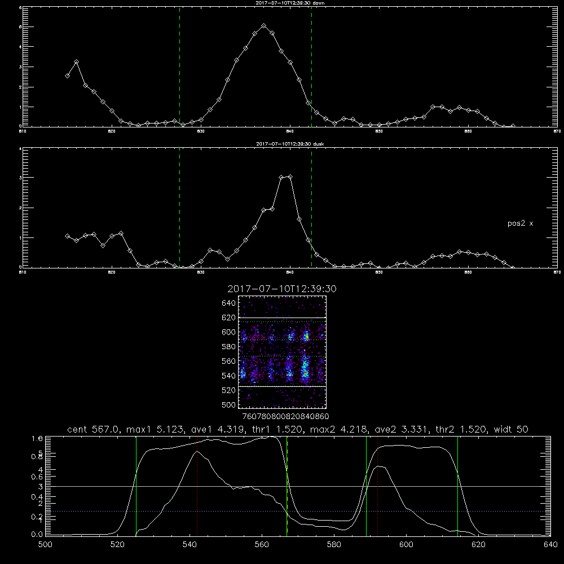
Task: Select first green solid line in bottom profile
Action: coord(136,486)
